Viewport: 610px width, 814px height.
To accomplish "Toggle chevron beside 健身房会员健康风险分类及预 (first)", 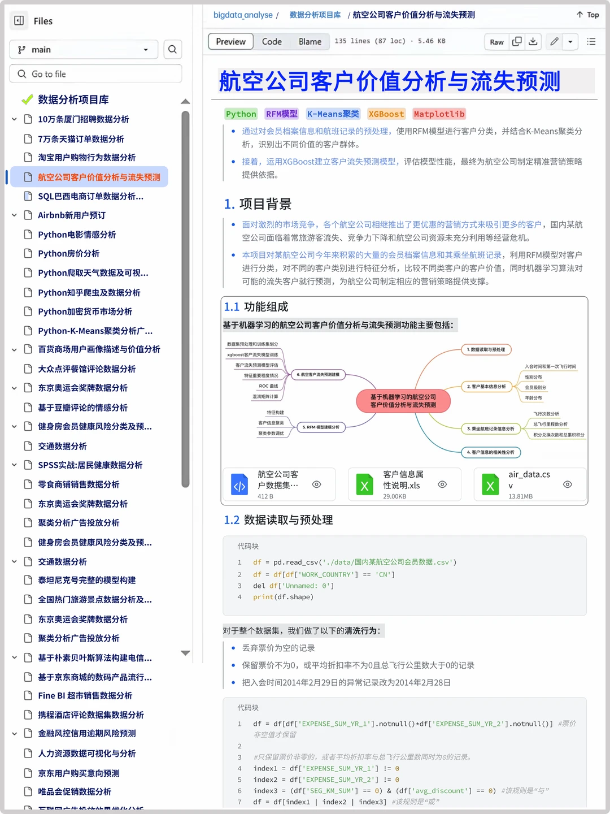I will (x=15, y=427).
